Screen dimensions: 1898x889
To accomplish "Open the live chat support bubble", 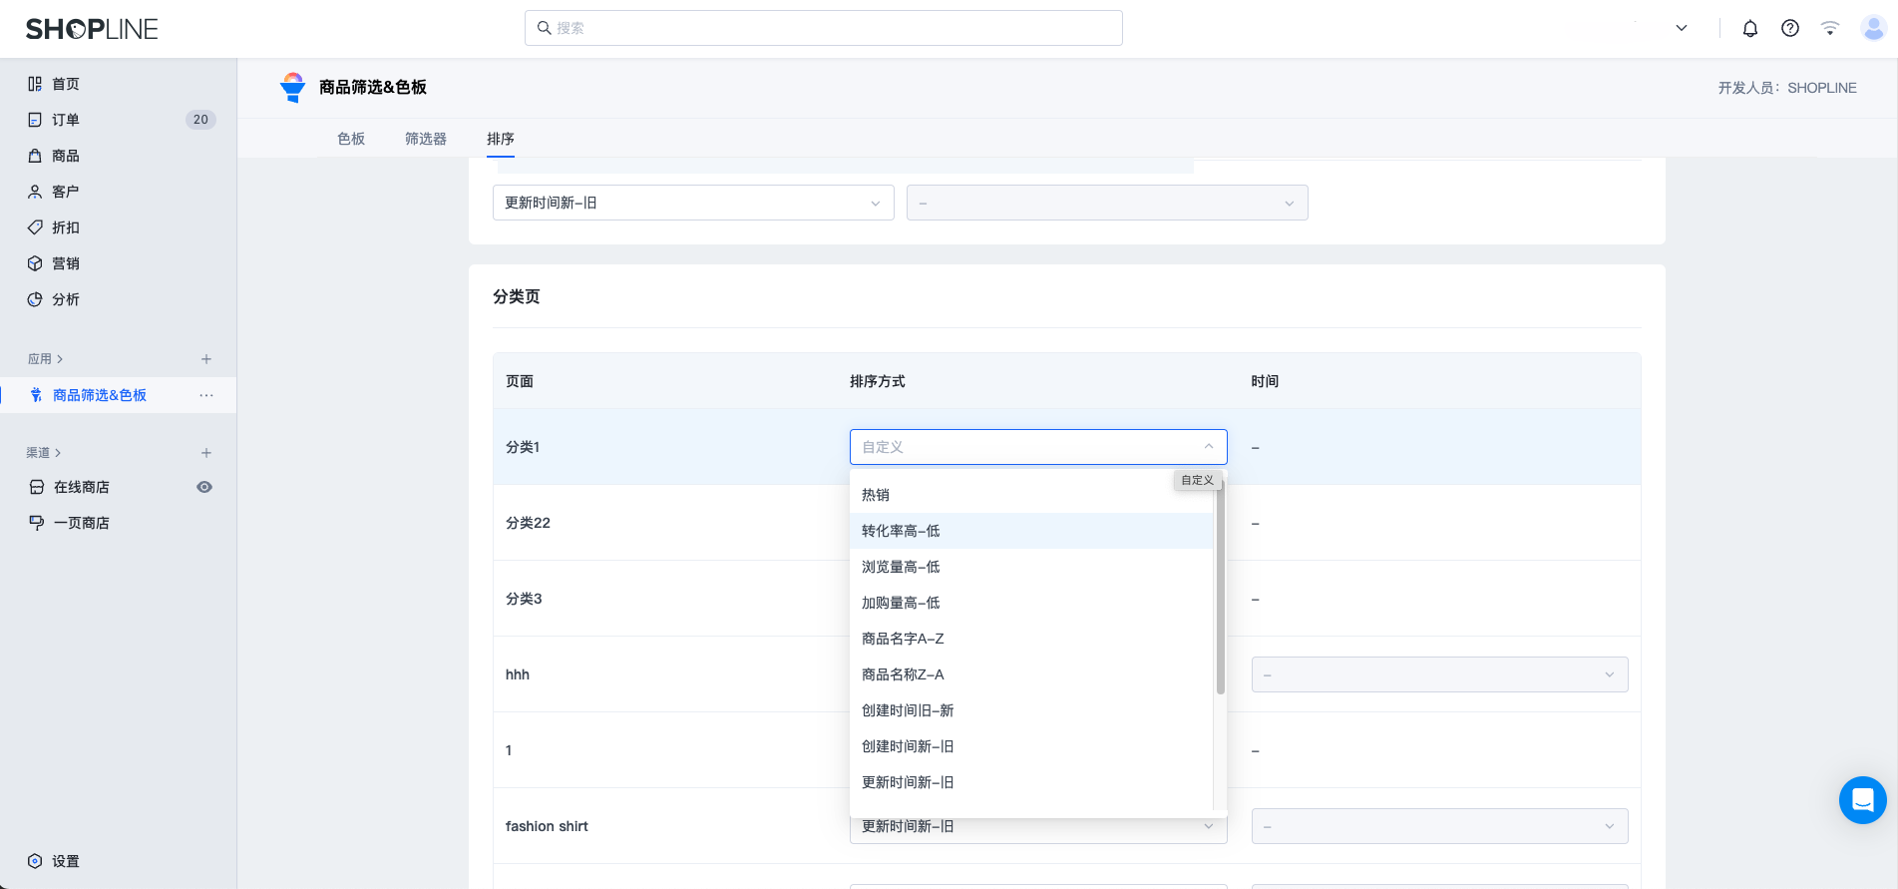I will coord(1862,800).
